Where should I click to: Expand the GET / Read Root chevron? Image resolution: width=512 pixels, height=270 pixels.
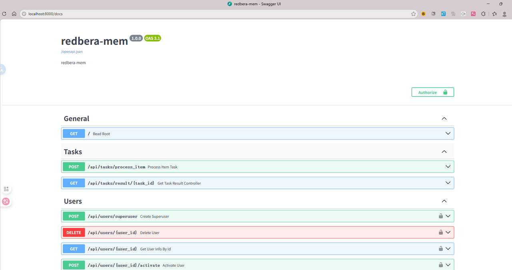448,134
